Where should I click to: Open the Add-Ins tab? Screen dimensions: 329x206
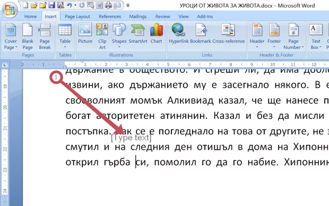pos(205,16)
